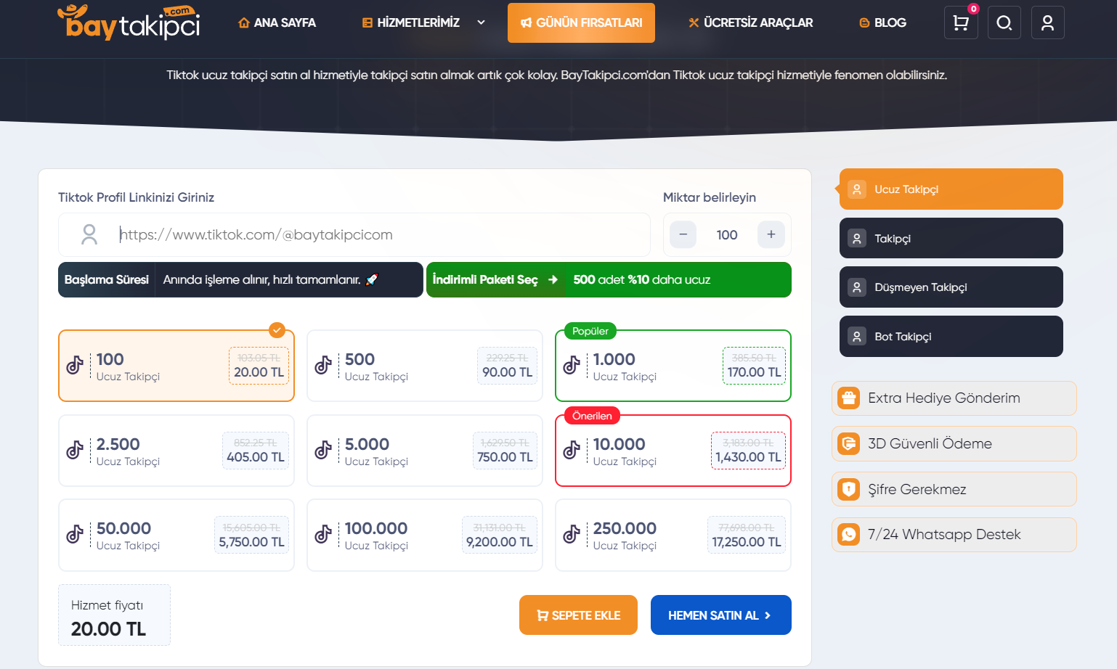Click the 3D Güvenli Ödeme shield icon
Screen dimensions: 1117x669
[x=848, y=443]
